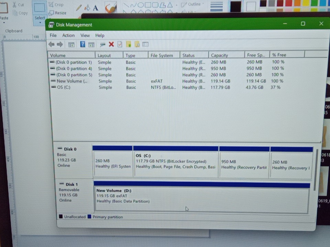Screen dimensions: 330x247
Task: Select the Pencil tool in Paint
Action: tap(79, 8)
